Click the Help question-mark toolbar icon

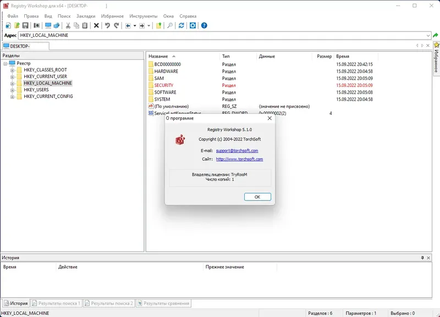[x=203, y=26]
